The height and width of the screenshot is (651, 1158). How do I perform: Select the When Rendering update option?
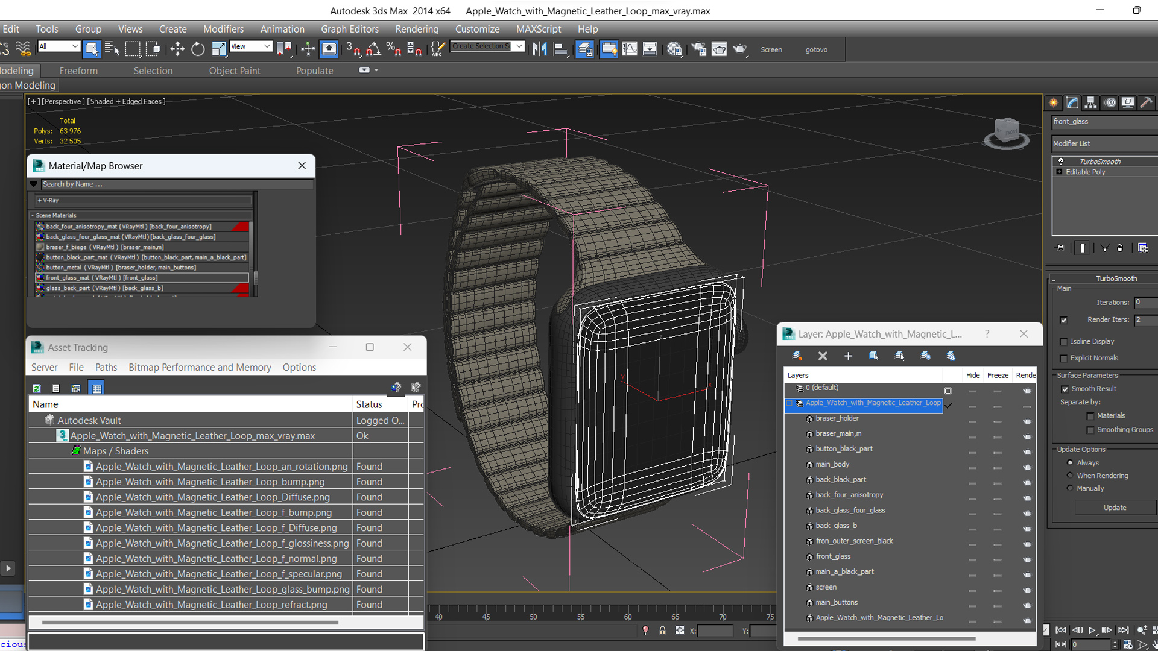[1070, 476]
